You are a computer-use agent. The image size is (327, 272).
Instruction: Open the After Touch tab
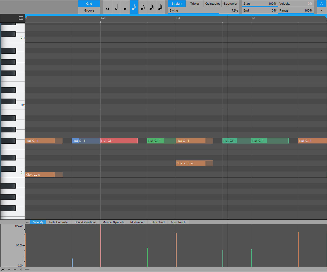pos(178,222)
